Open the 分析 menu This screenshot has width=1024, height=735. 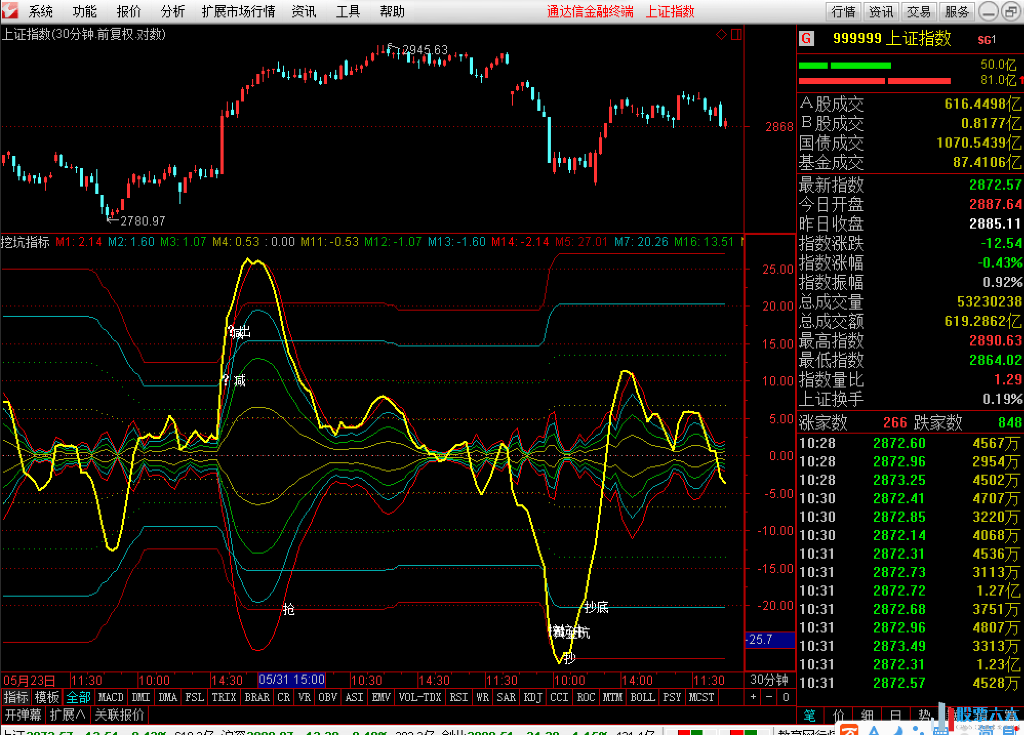point(172,11)
